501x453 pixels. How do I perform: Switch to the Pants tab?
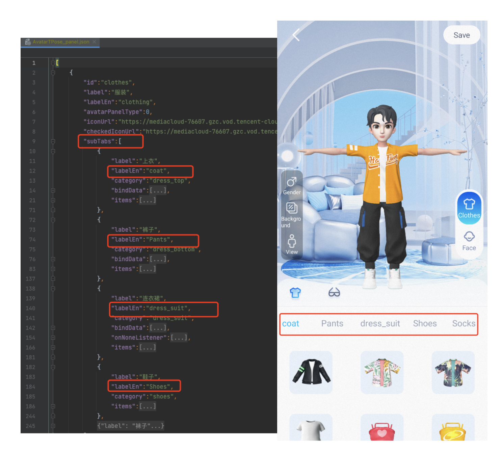coord(332,324)
